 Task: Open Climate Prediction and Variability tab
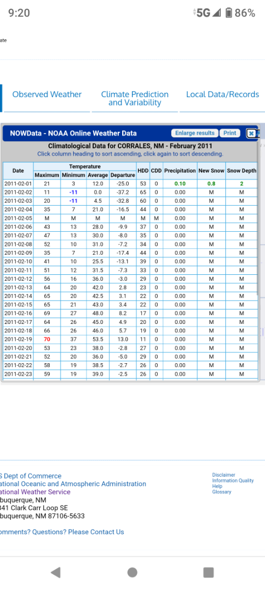tap(135, 98)
